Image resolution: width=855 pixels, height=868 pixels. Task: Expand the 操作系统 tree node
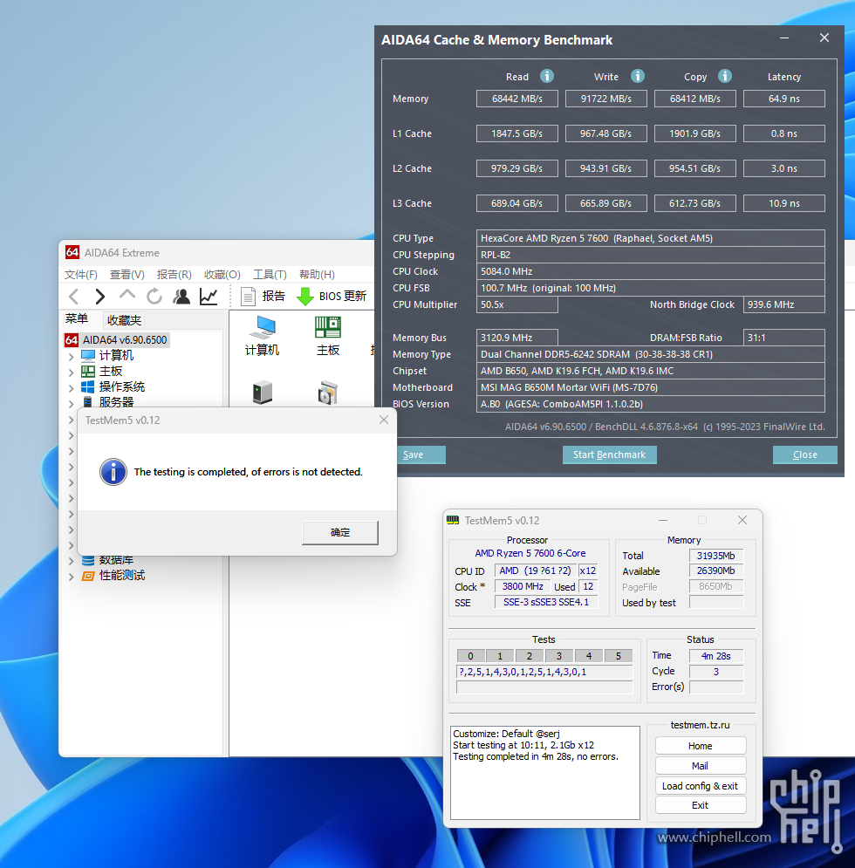tap(71, 387)
